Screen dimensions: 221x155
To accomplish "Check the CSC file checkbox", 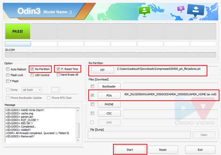I will point(92,113).
